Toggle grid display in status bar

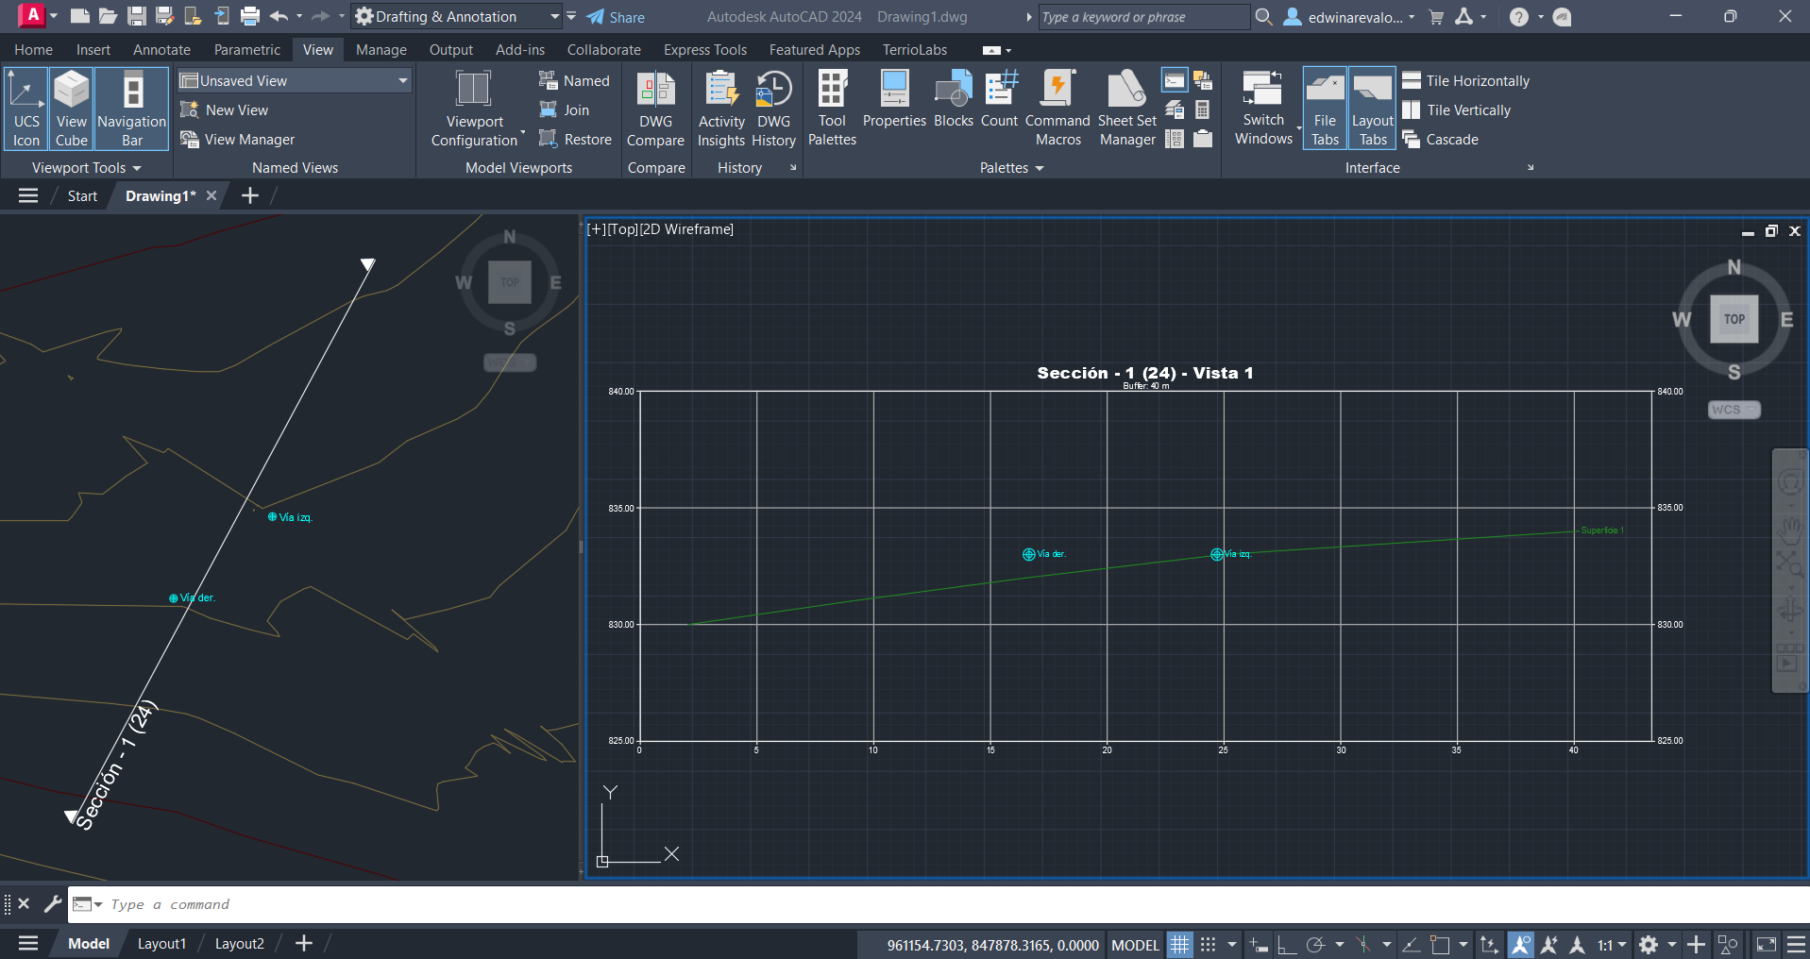point(1180,944)
